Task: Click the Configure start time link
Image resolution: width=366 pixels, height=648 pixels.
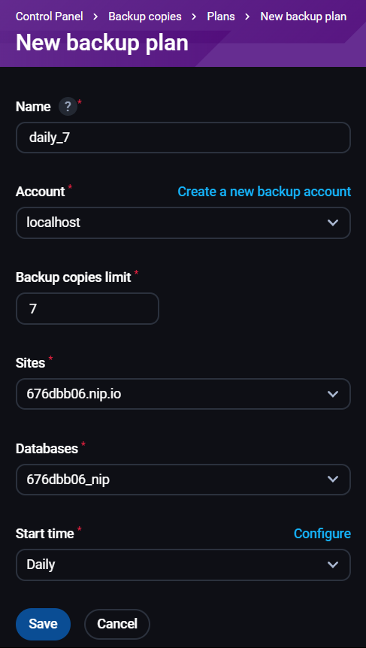Action: pyautogui.click(x=322, y=534)
